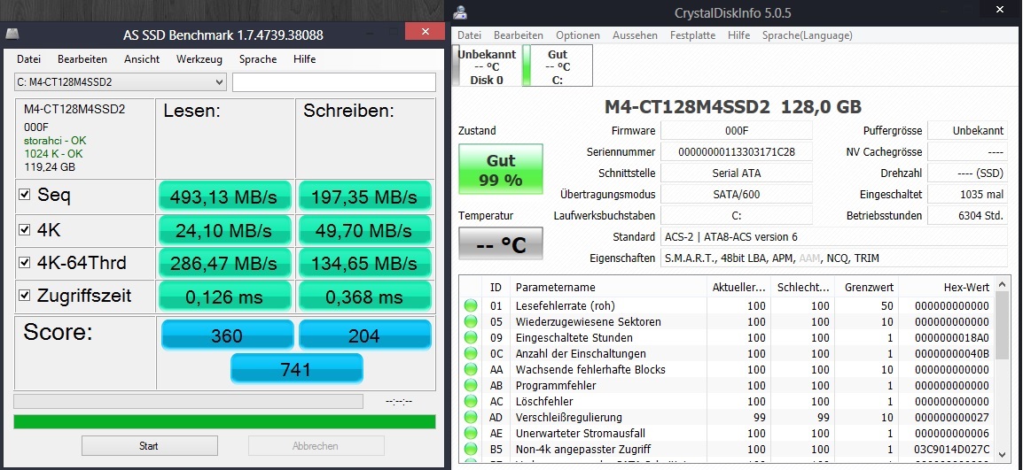Click the Seq write result 197,35 MB/s
This screenshot has width=1023, height=470.
[x=364, y=196]
